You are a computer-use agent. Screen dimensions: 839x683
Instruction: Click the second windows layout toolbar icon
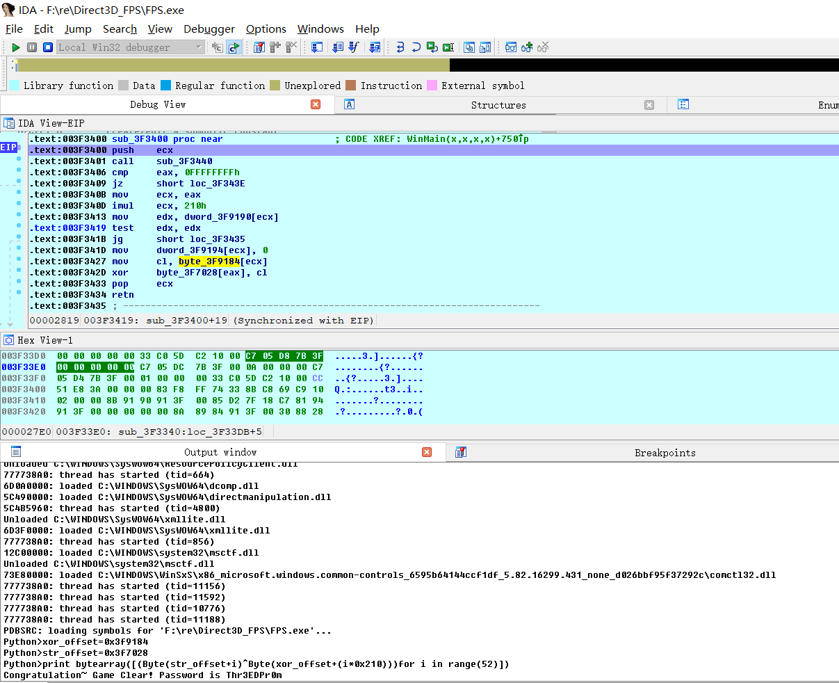point(485,47)
